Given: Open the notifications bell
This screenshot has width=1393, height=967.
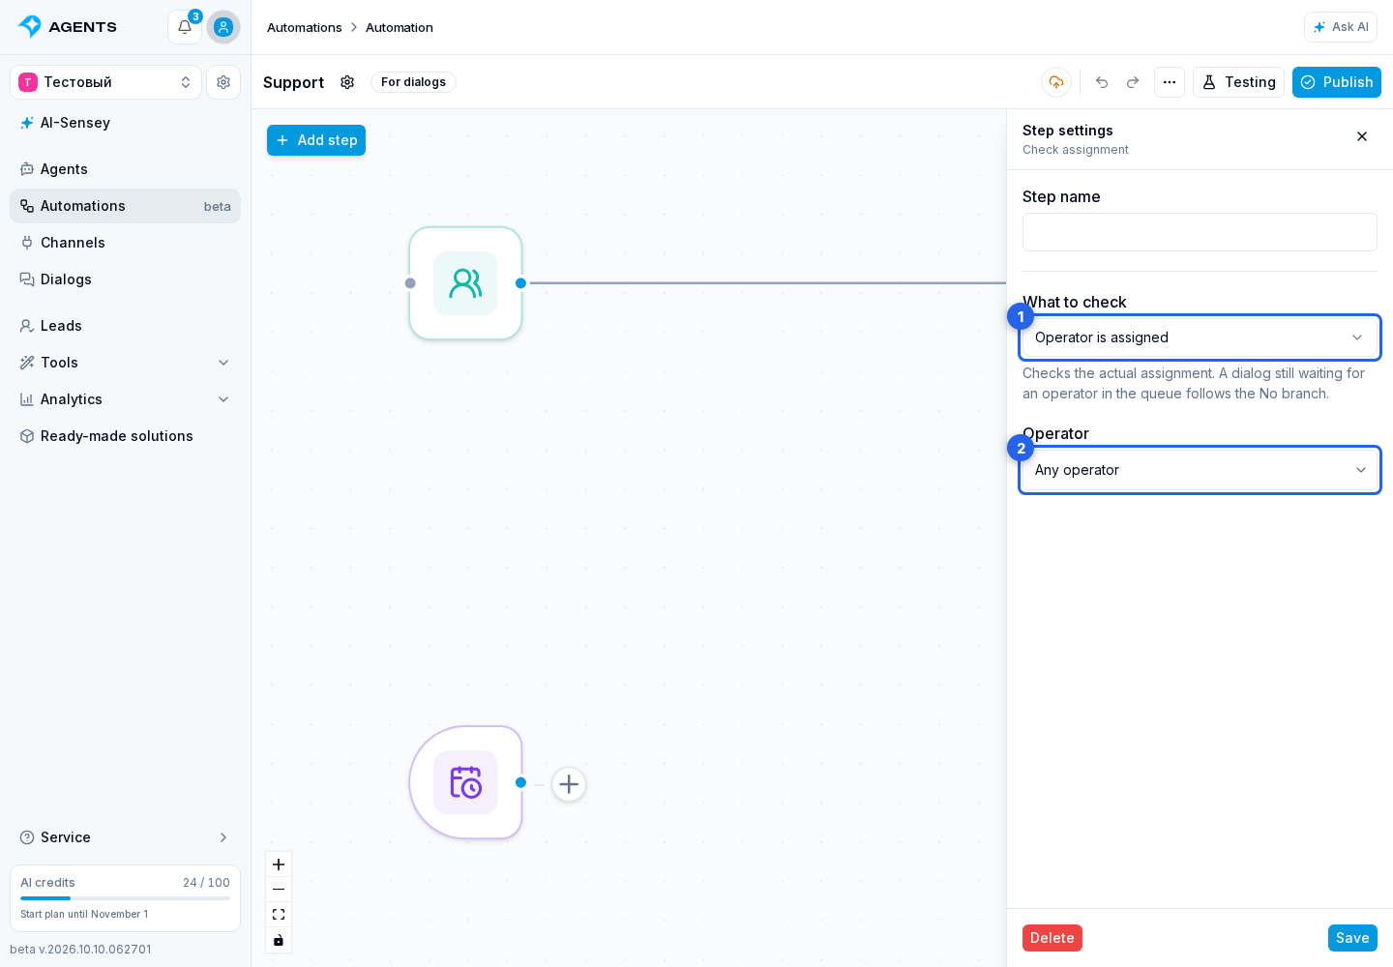Looking at the screenshot, I should pyautogui.click(x=185, y=27).
